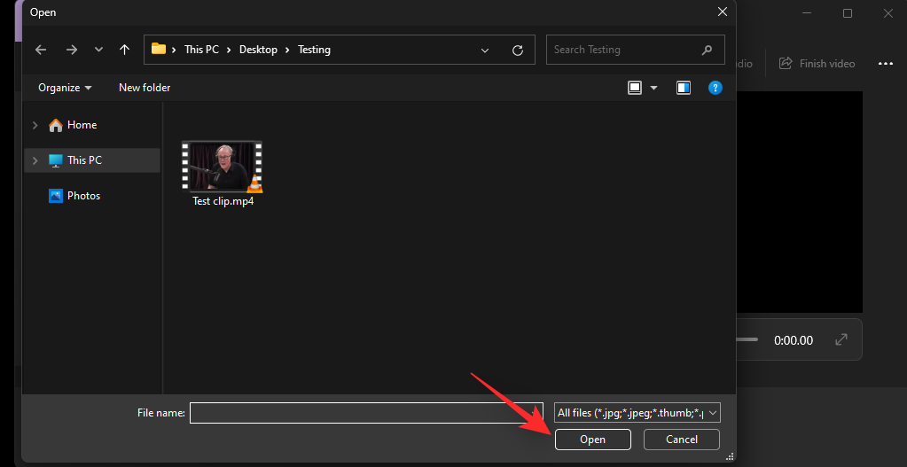Create a New folder
Viewport: 907px width, 467px height.
click(x=145, y=88)
